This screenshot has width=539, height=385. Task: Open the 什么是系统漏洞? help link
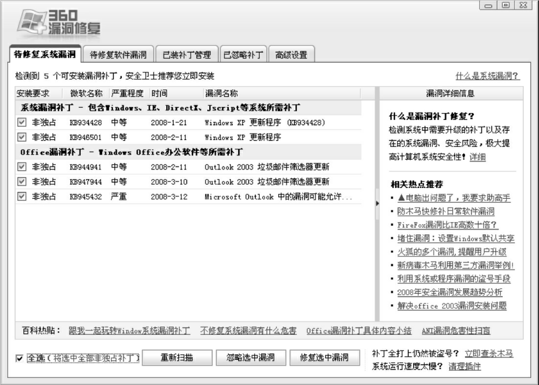coord(488,76)
